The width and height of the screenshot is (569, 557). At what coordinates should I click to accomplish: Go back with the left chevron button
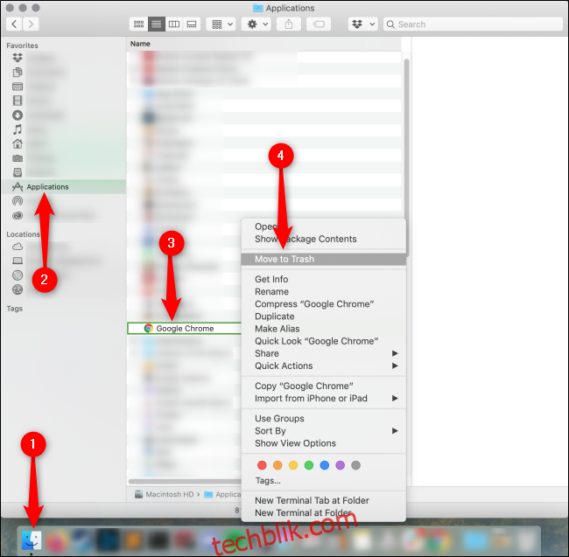(14, 24)
